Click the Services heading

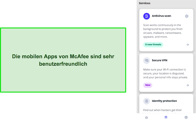pyautogui.click(x=144, y=3)
